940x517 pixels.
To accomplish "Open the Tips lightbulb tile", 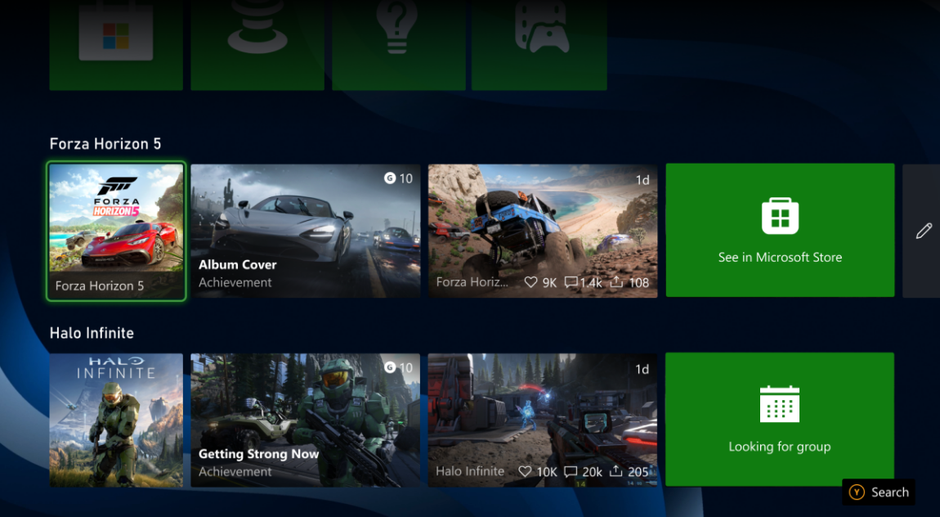I will [399, 45].
